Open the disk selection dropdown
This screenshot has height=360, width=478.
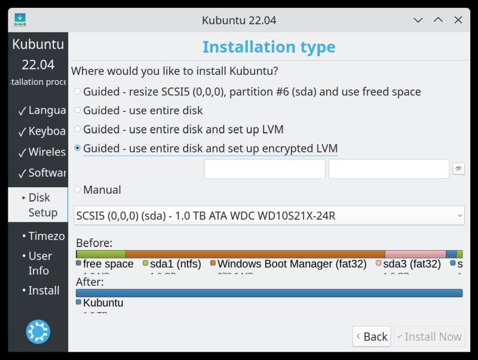point(269,216)
